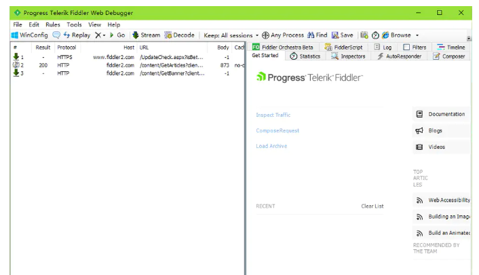Switch to the Log tab
The image size is (479, 275).
coord(383,47)
